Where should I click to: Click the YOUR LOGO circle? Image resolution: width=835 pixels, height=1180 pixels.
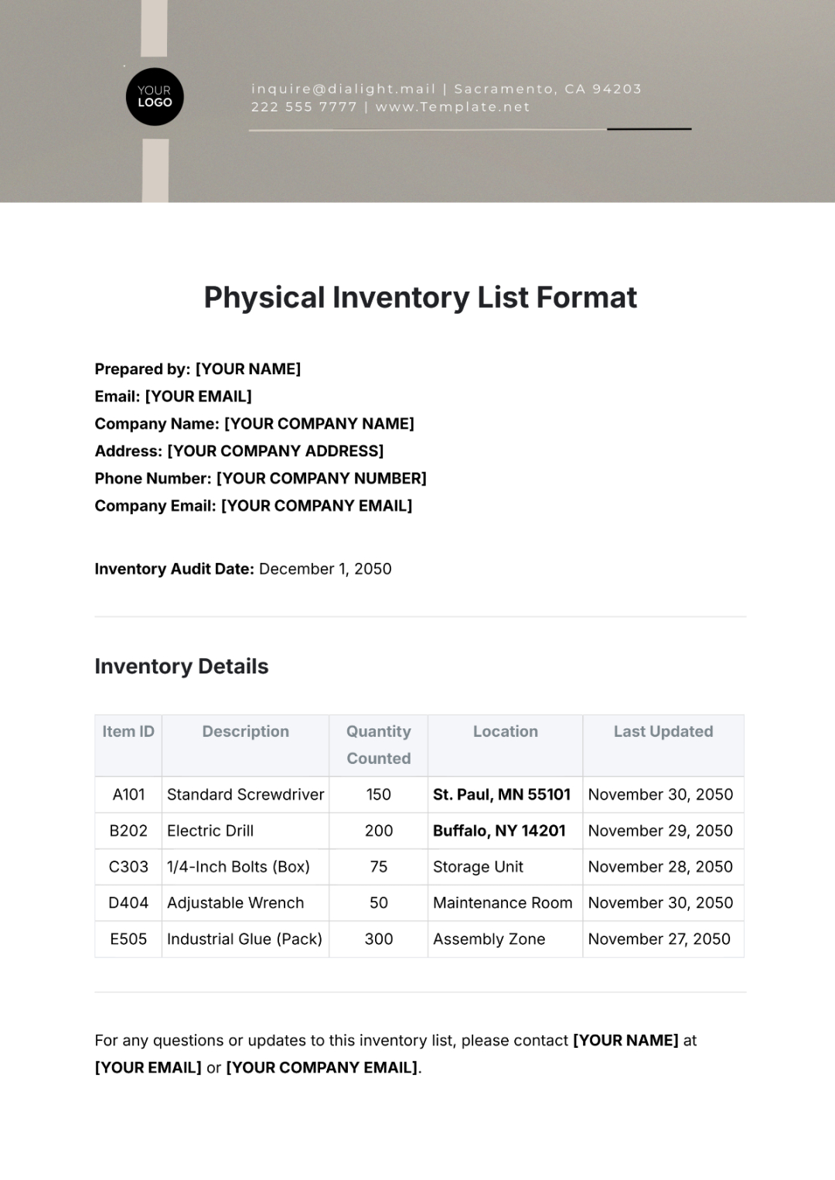155,97
